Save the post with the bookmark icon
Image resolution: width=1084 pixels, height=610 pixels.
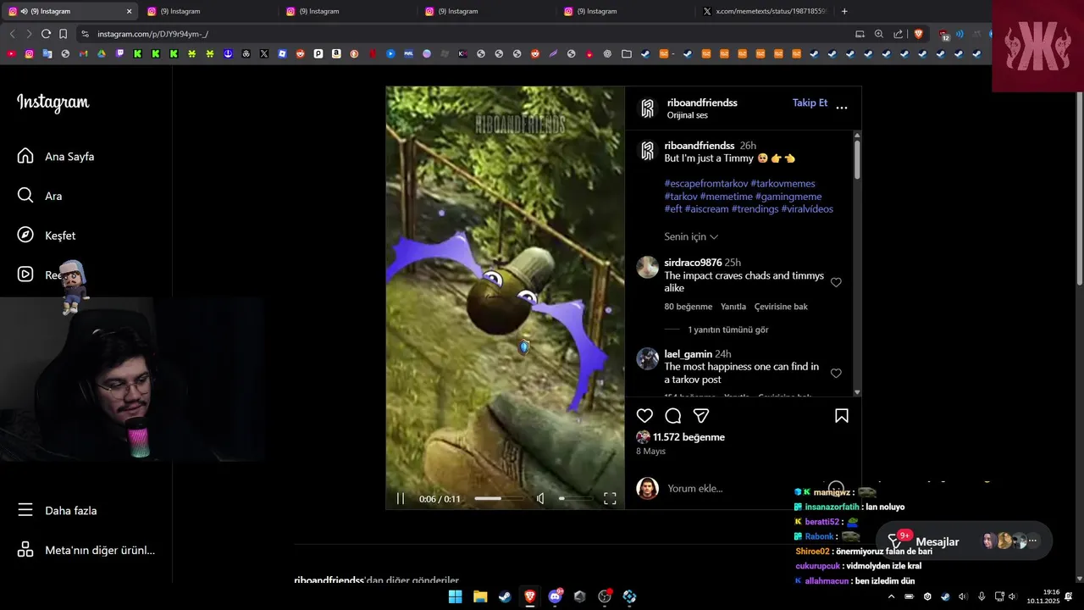(842, 416)
